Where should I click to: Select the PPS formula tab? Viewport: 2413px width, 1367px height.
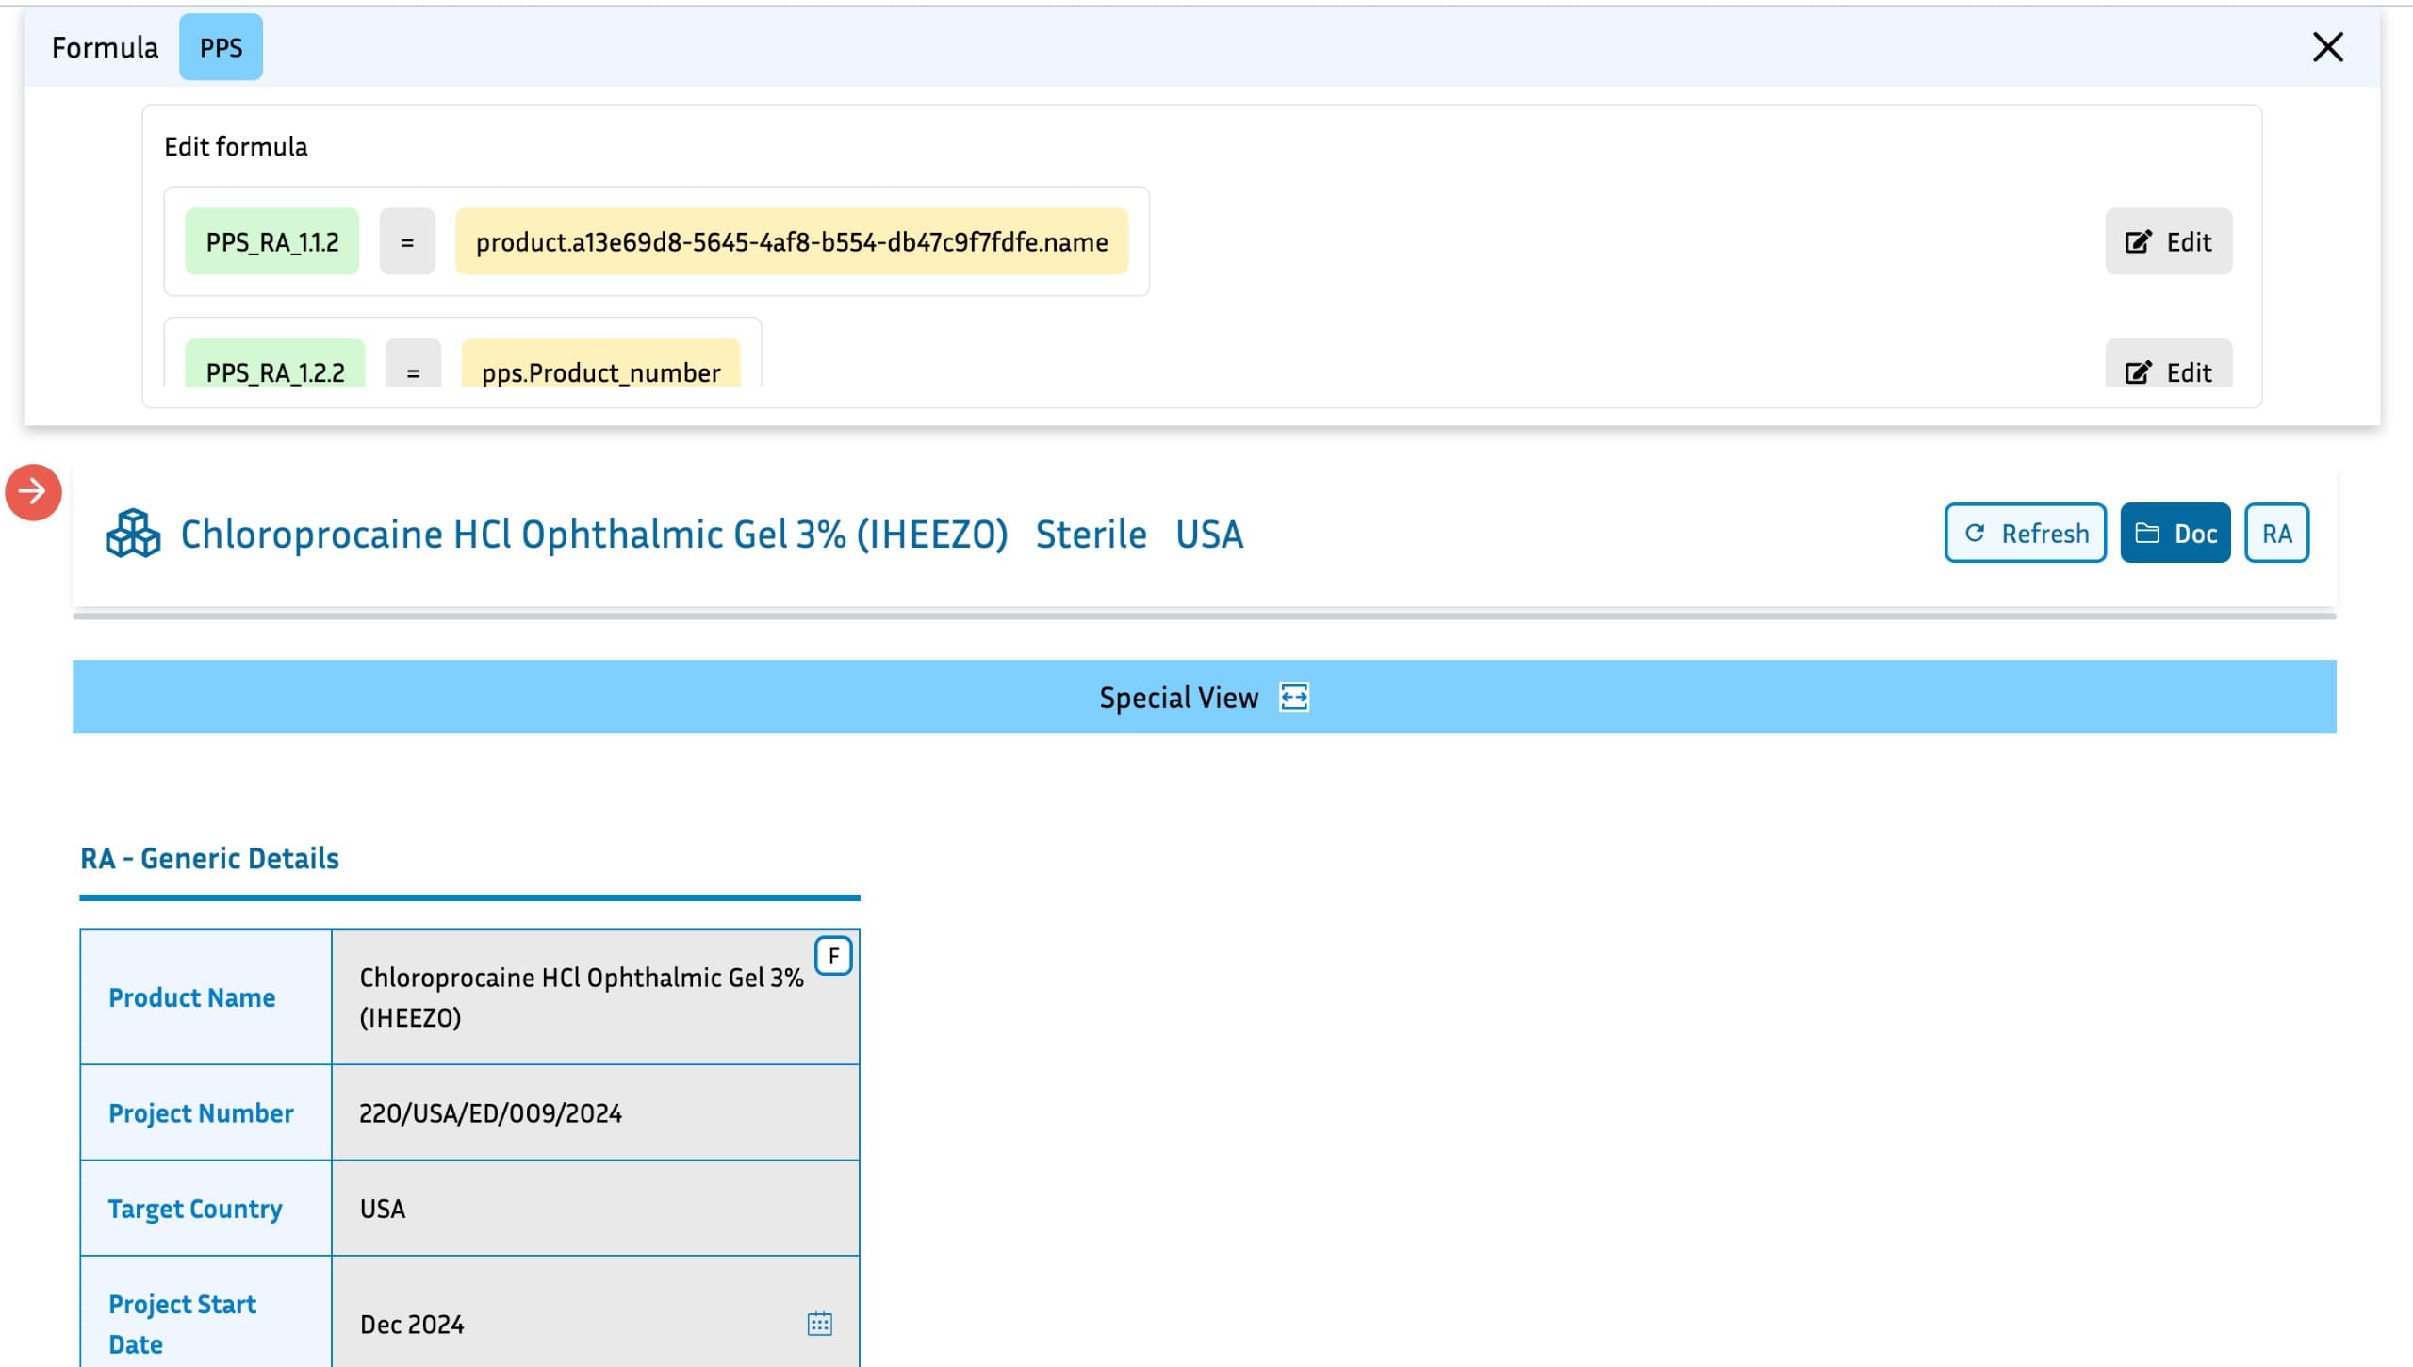click(221, 47)
